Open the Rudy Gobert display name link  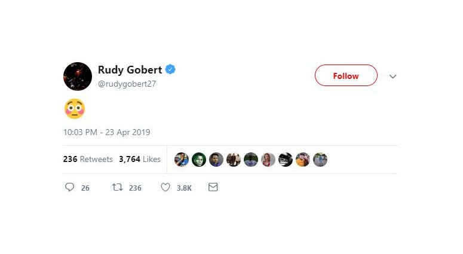click(130, 70)
